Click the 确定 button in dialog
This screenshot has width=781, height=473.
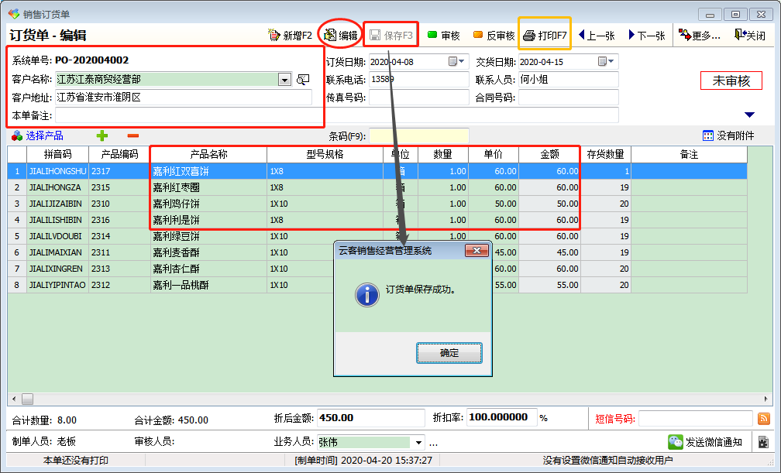pyautogui.click(x=449, y=353)
